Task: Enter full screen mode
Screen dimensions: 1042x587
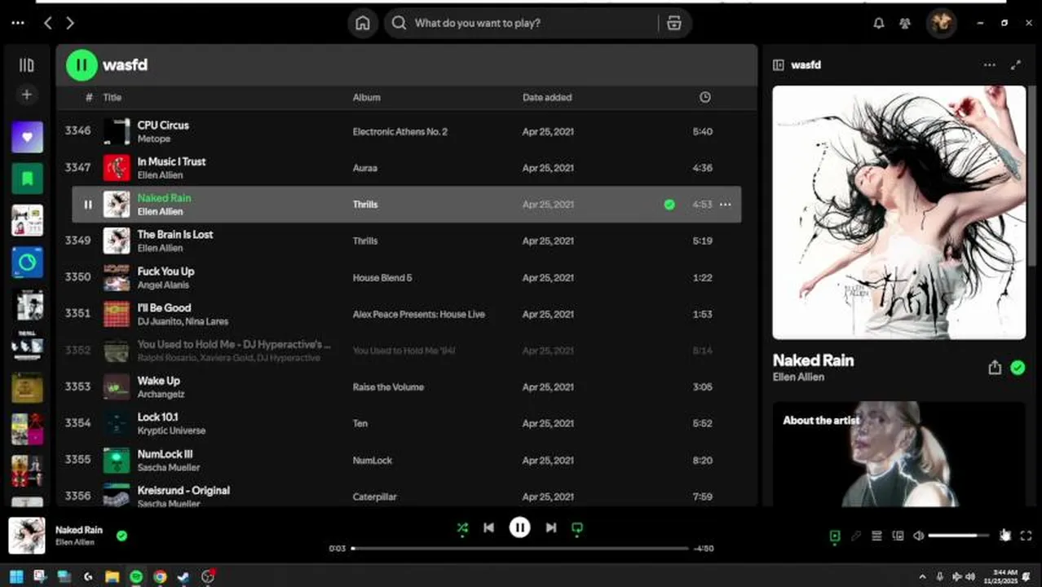Action: point(1026,536)
